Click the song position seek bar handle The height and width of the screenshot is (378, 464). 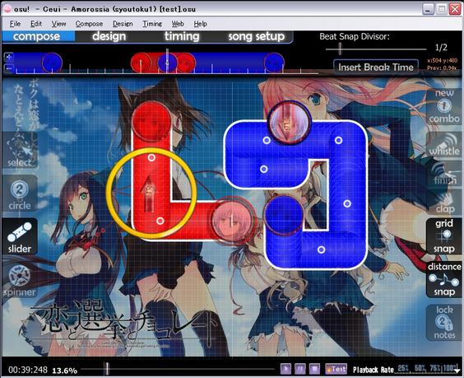(x=107, y=369)
